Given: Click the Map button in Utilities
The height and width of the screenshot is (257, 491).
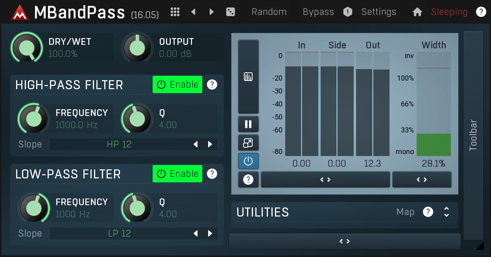Looking at the screenshot, I should [x=405, y=212].
